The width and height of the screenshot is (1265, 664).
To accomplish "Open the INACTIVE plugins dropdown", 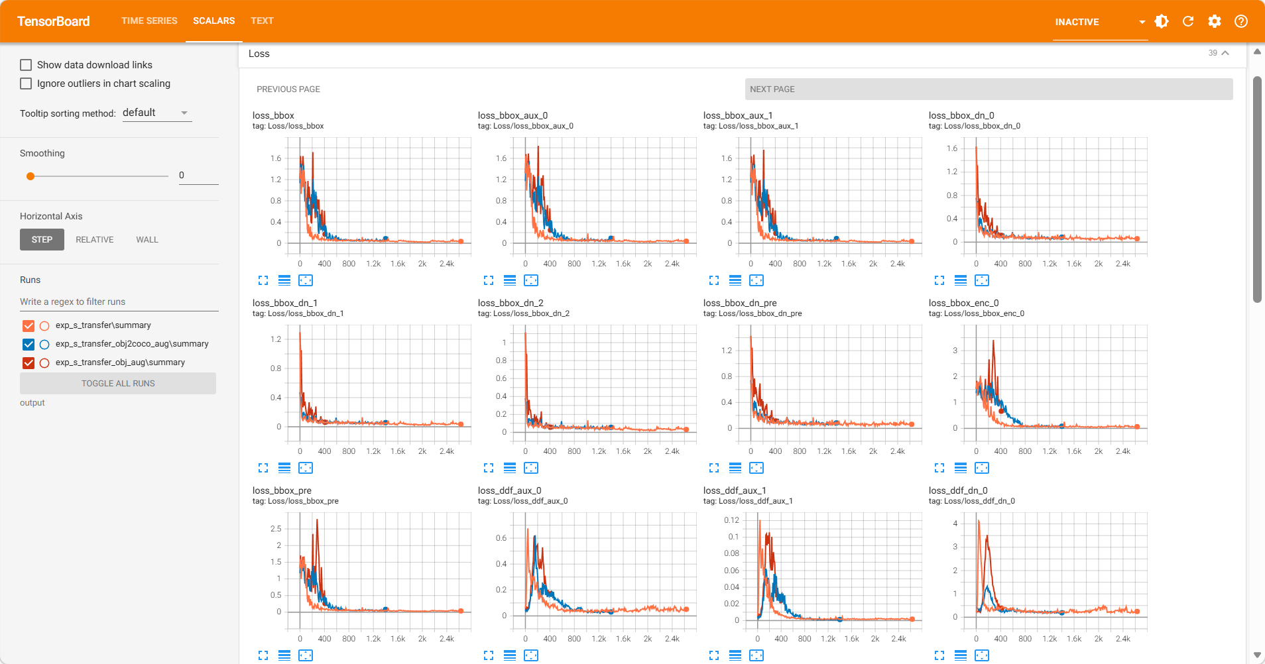I will [x=1099, y=22].
